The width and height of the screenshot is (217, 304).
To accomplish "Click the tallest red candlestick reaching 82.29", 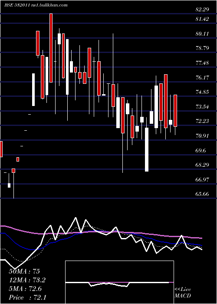I will pyautogui.click(x=51, y=48).
